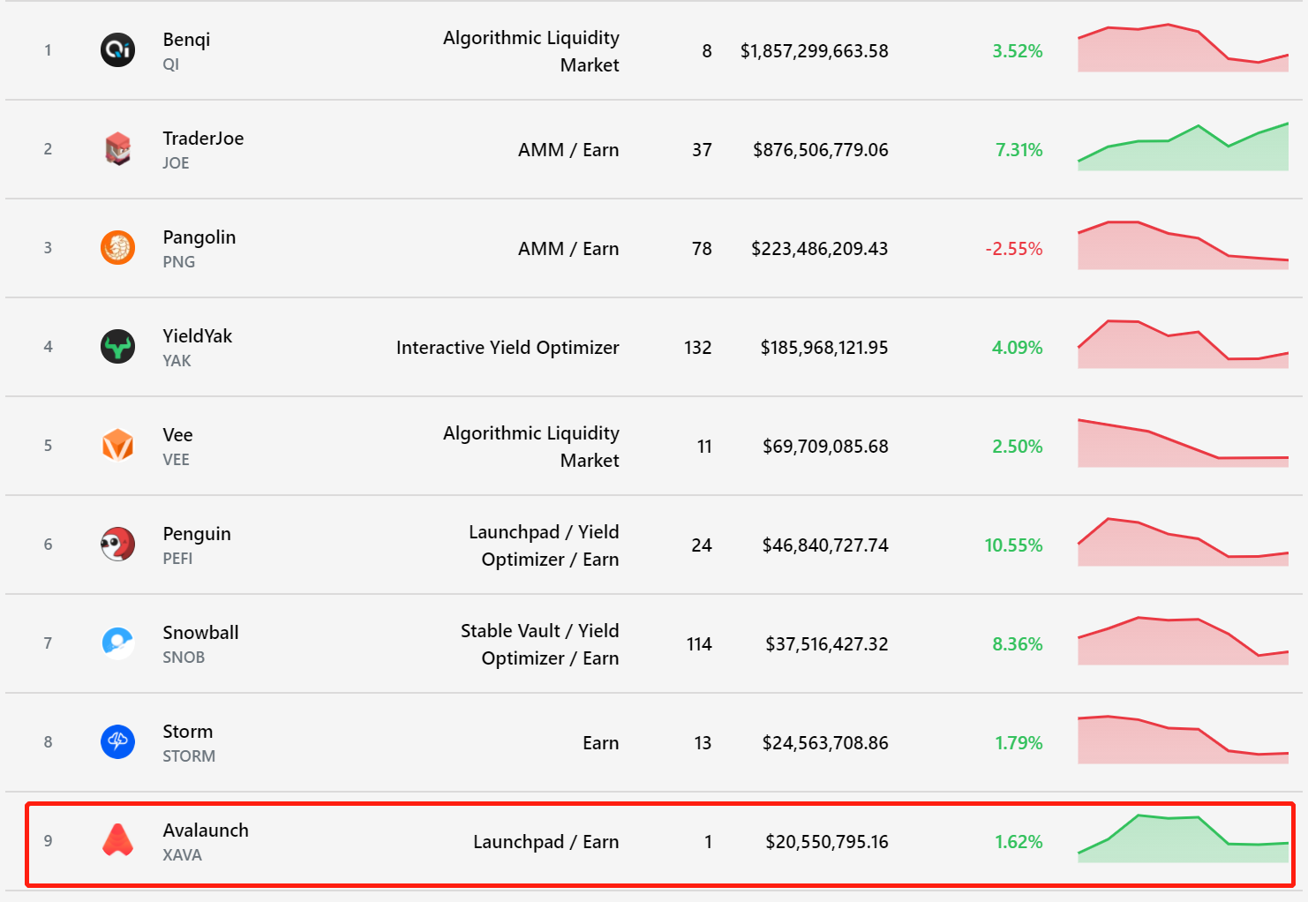View the Storm sparkline chart

[1183, 740]
